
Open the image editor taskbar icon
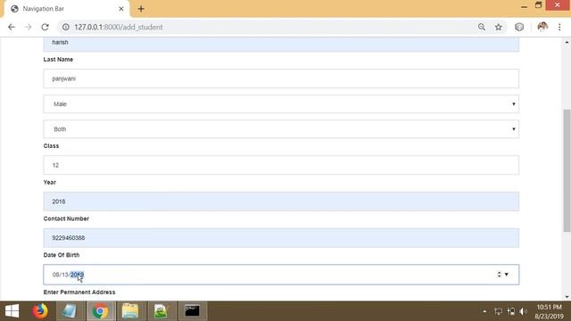click(x=161, y=311)
